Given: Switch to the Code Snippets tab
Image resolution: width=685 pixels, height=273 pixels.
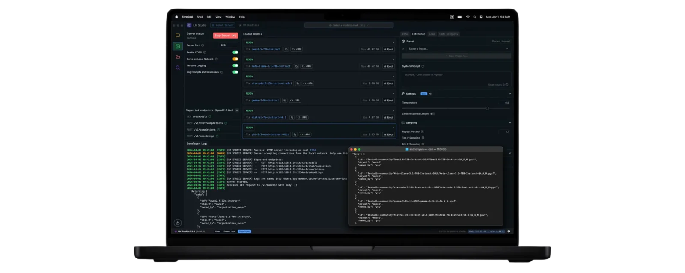Looking at the screenshot, I should pyautogui.click(x=448, y=34).
